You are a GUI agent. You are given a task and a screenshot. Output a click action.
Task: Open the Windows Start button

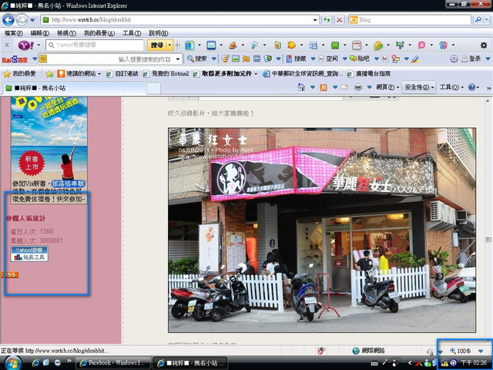13,363
